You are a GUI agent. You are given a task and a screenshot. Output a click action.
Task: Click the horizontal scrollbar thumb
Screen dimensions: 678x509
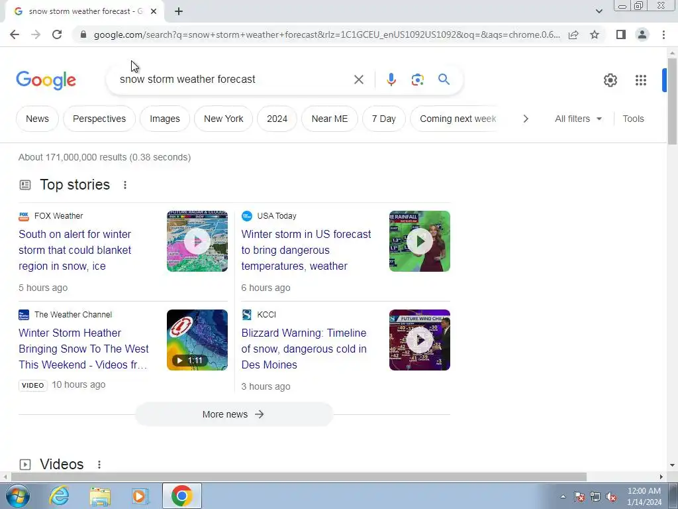click(x=299, y=477)
